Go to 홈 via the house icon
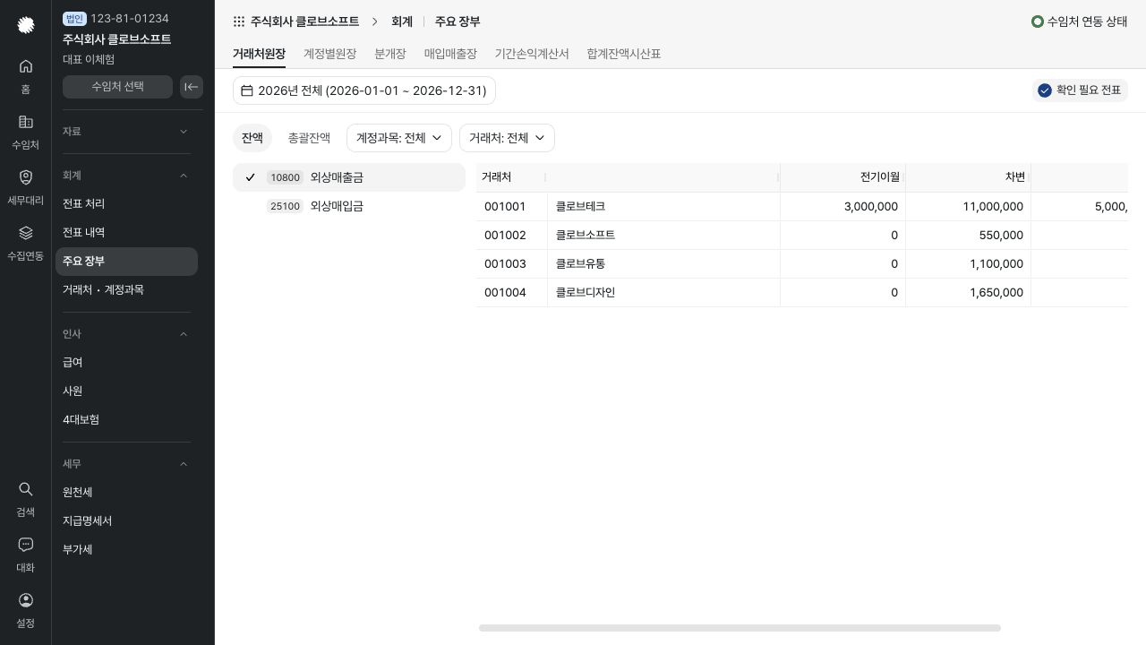The height and width of the screenshot is (645, 1146). point(26,66)
